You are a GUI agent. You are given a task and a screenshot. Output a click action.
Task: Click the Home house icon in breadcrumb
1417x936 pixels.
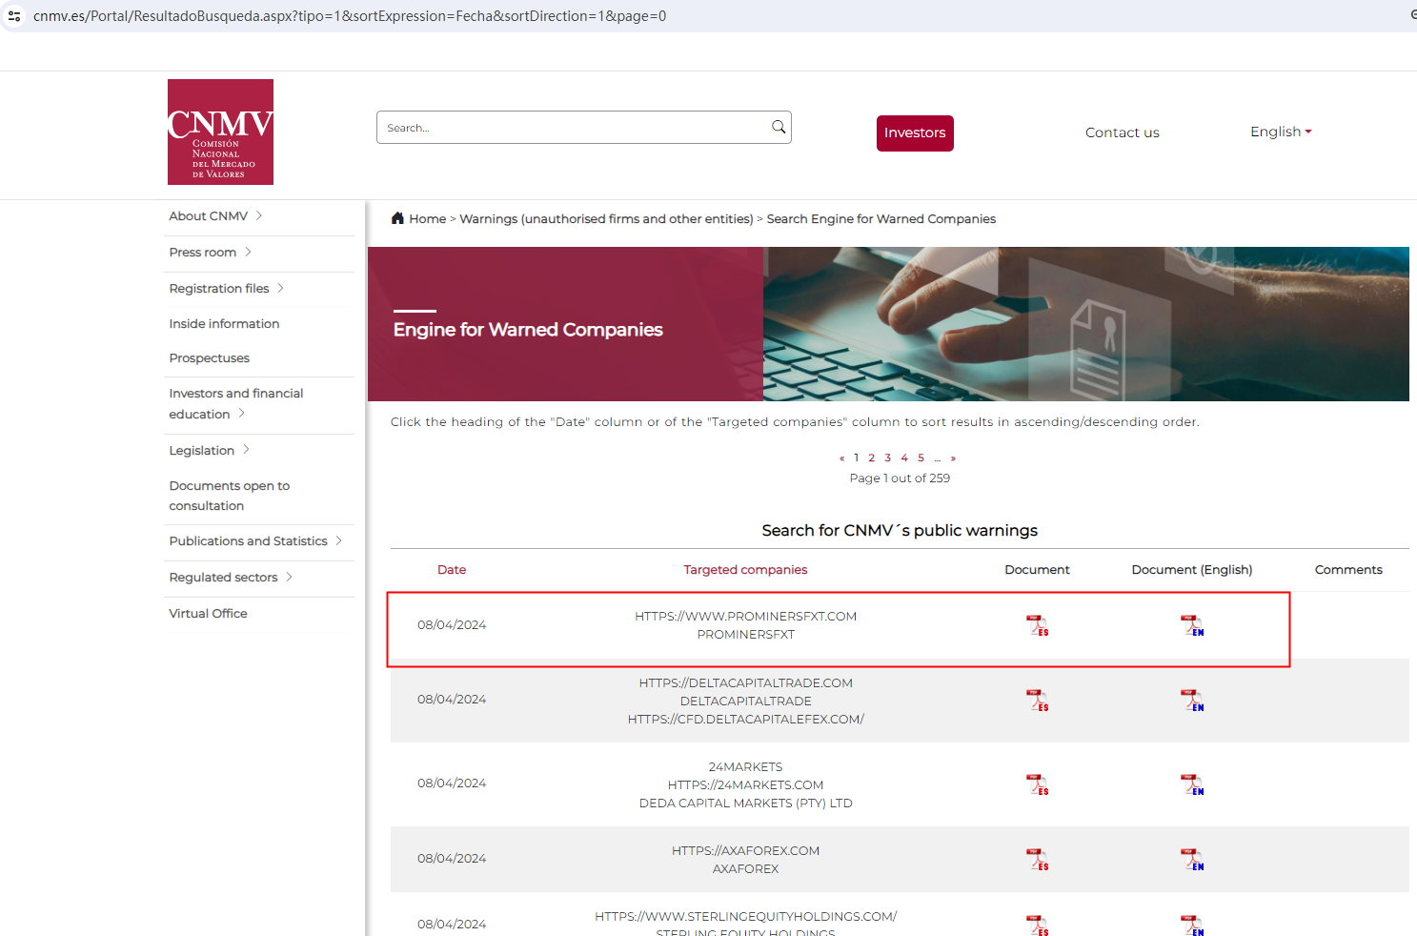coord(397,218)
